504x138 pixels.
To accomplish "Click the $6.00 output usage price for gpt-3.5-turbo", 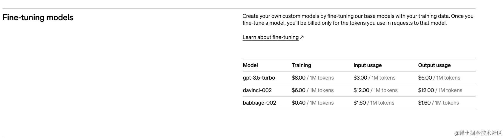I will click(x=425, y=78).
